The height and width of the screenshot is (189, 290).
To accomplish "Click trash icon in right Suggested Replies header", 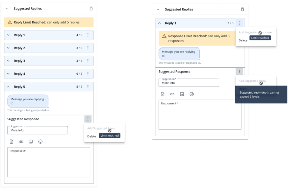I will (242, 9).
